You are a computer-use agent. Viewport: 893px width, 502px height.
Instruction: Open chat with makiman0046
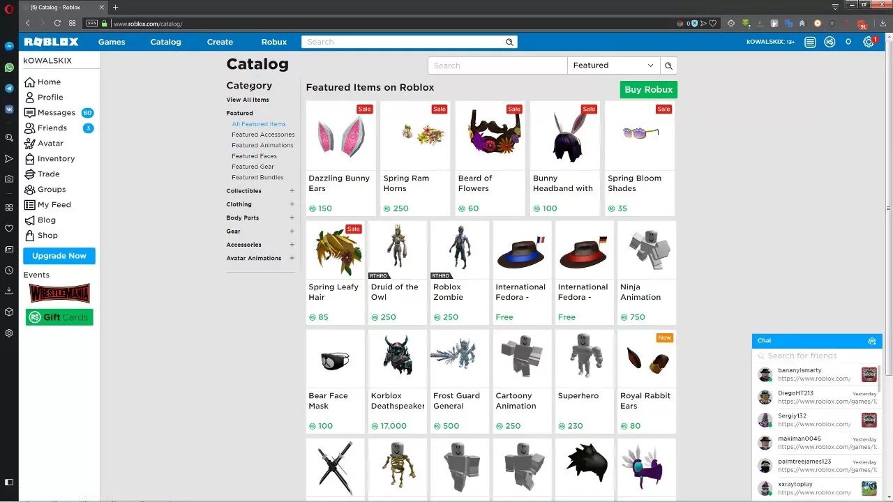(x=817, y=443)
